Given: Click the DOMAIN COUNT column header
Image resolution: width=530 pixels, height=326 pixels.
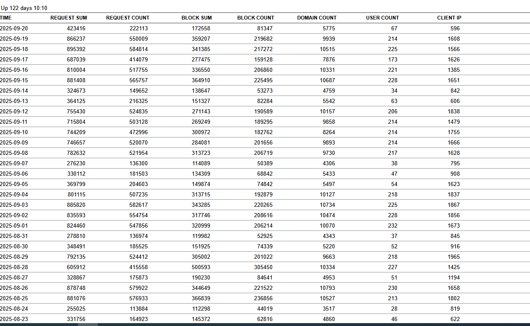Looking at the screenshot, I should [317, 18].
